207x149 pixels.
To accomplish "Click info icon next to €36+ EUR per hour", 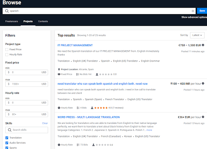I will tap(203, 117).
